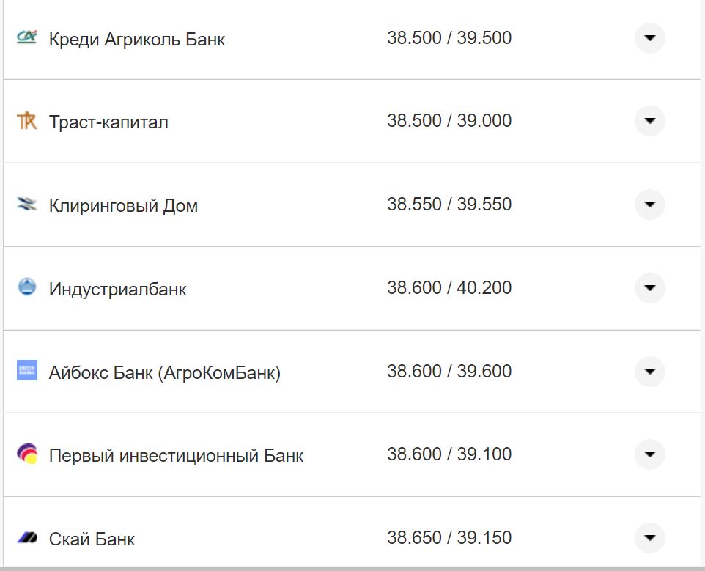Open the Траст-капитал dropdown arrow
Image resolution: width=705 pixels, height=571 pixels.
pos(649,121)
